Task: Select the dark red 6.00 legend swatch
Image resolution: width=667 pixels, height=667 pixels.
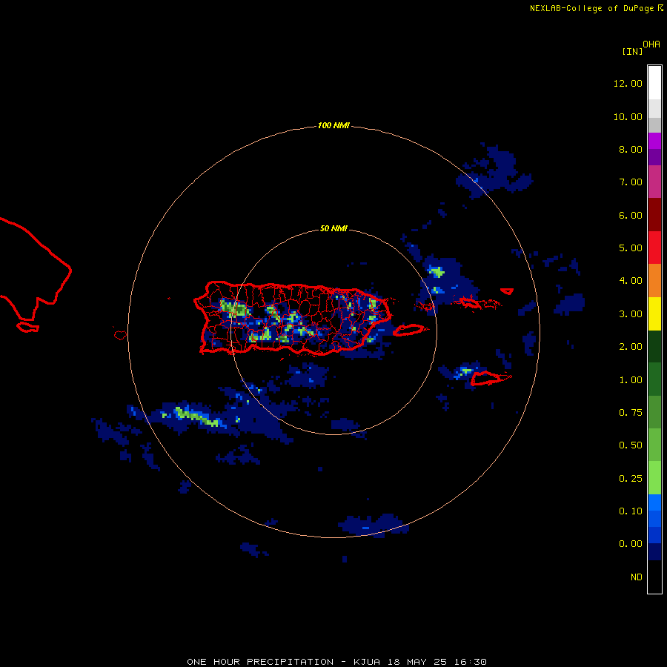Action: 654,215
